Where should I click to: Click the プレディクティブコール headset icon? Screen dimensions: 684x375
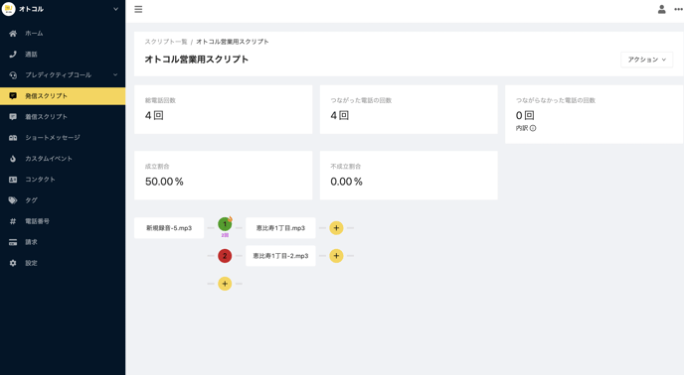click(x=13, y=75)
